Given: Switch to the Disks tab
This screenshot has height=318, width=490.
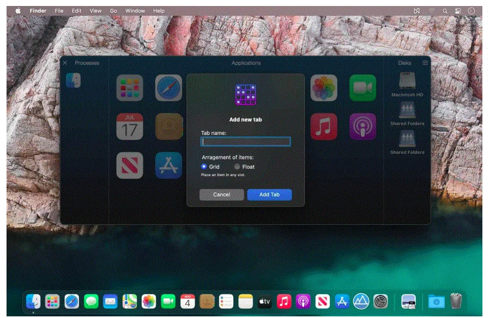Looking at the screenshot, I should [x=404, y=63].
